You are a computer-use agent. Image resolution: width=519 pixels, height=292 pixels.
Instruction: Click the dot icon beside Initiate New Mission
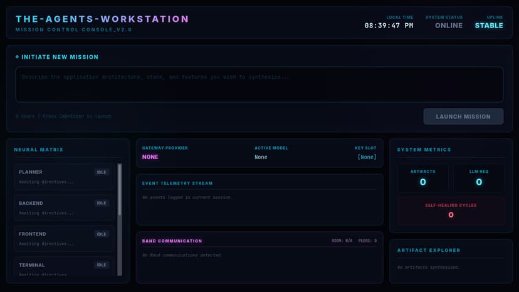pos(17,57)
